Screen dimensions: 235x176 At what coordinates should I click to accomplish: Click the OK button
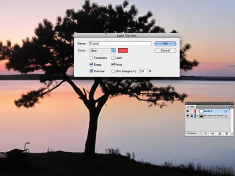coord(165,44)
